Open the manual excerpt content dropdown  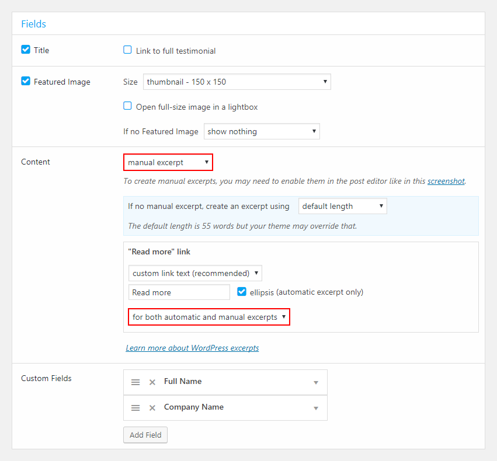click(x=168, y=162)
